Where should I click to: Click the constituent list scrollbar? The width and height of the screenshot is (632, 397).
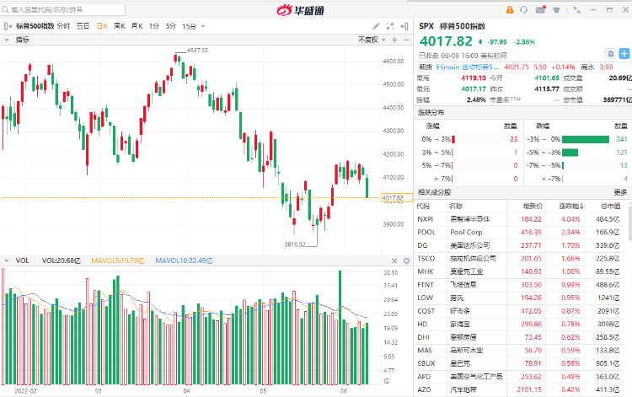[629, 222]
